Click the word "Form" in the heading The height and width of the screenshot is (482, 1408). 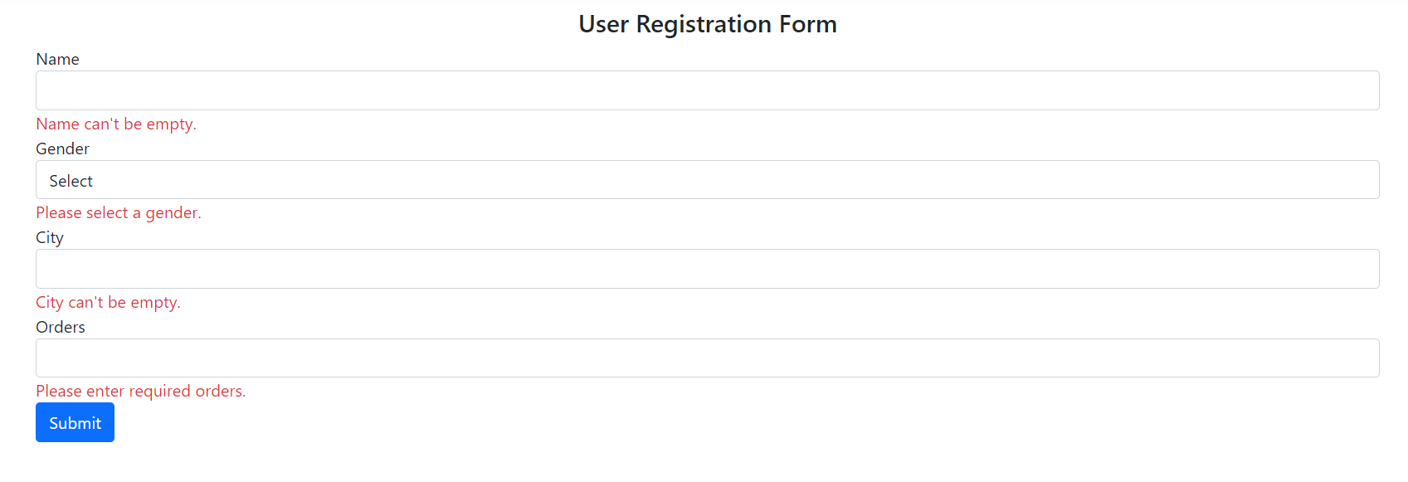(807, 25)
